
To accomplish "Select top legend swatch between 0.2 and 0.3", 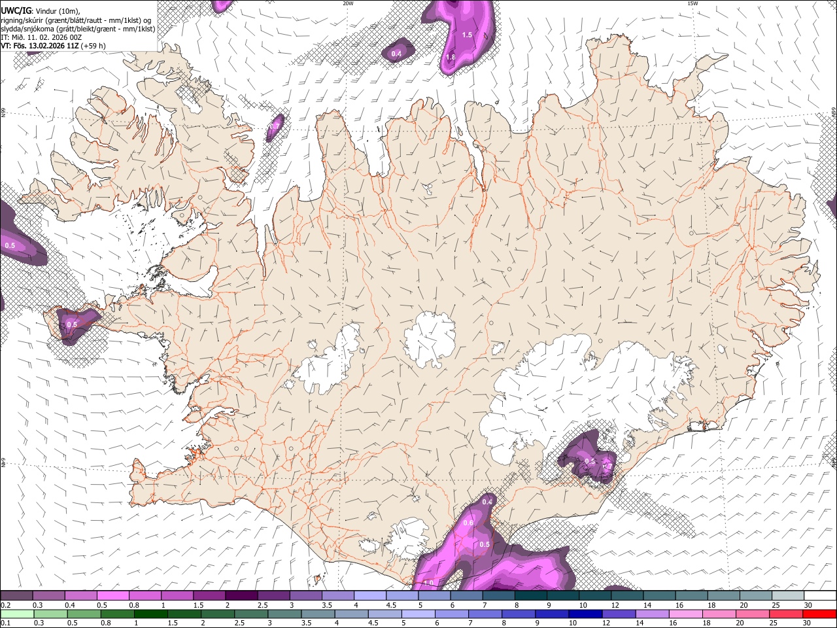I will click(16, 596).
